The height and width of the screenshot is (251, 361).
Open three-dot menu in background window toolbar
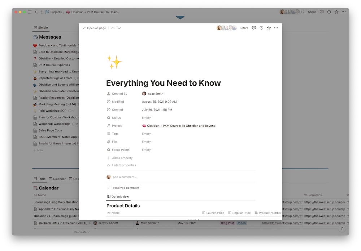pyautogui.click(x=344, y=12)
